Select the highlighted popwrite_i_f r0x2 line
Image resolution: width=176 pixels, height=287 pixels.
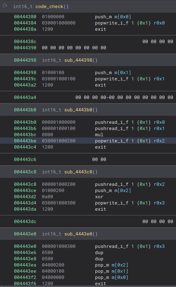[x=88, y=141]
